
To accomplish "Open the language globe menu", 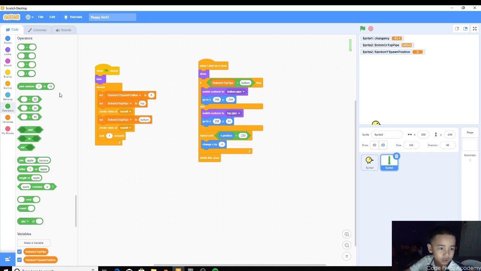I will pyautogui.click(x=29, y=17).
